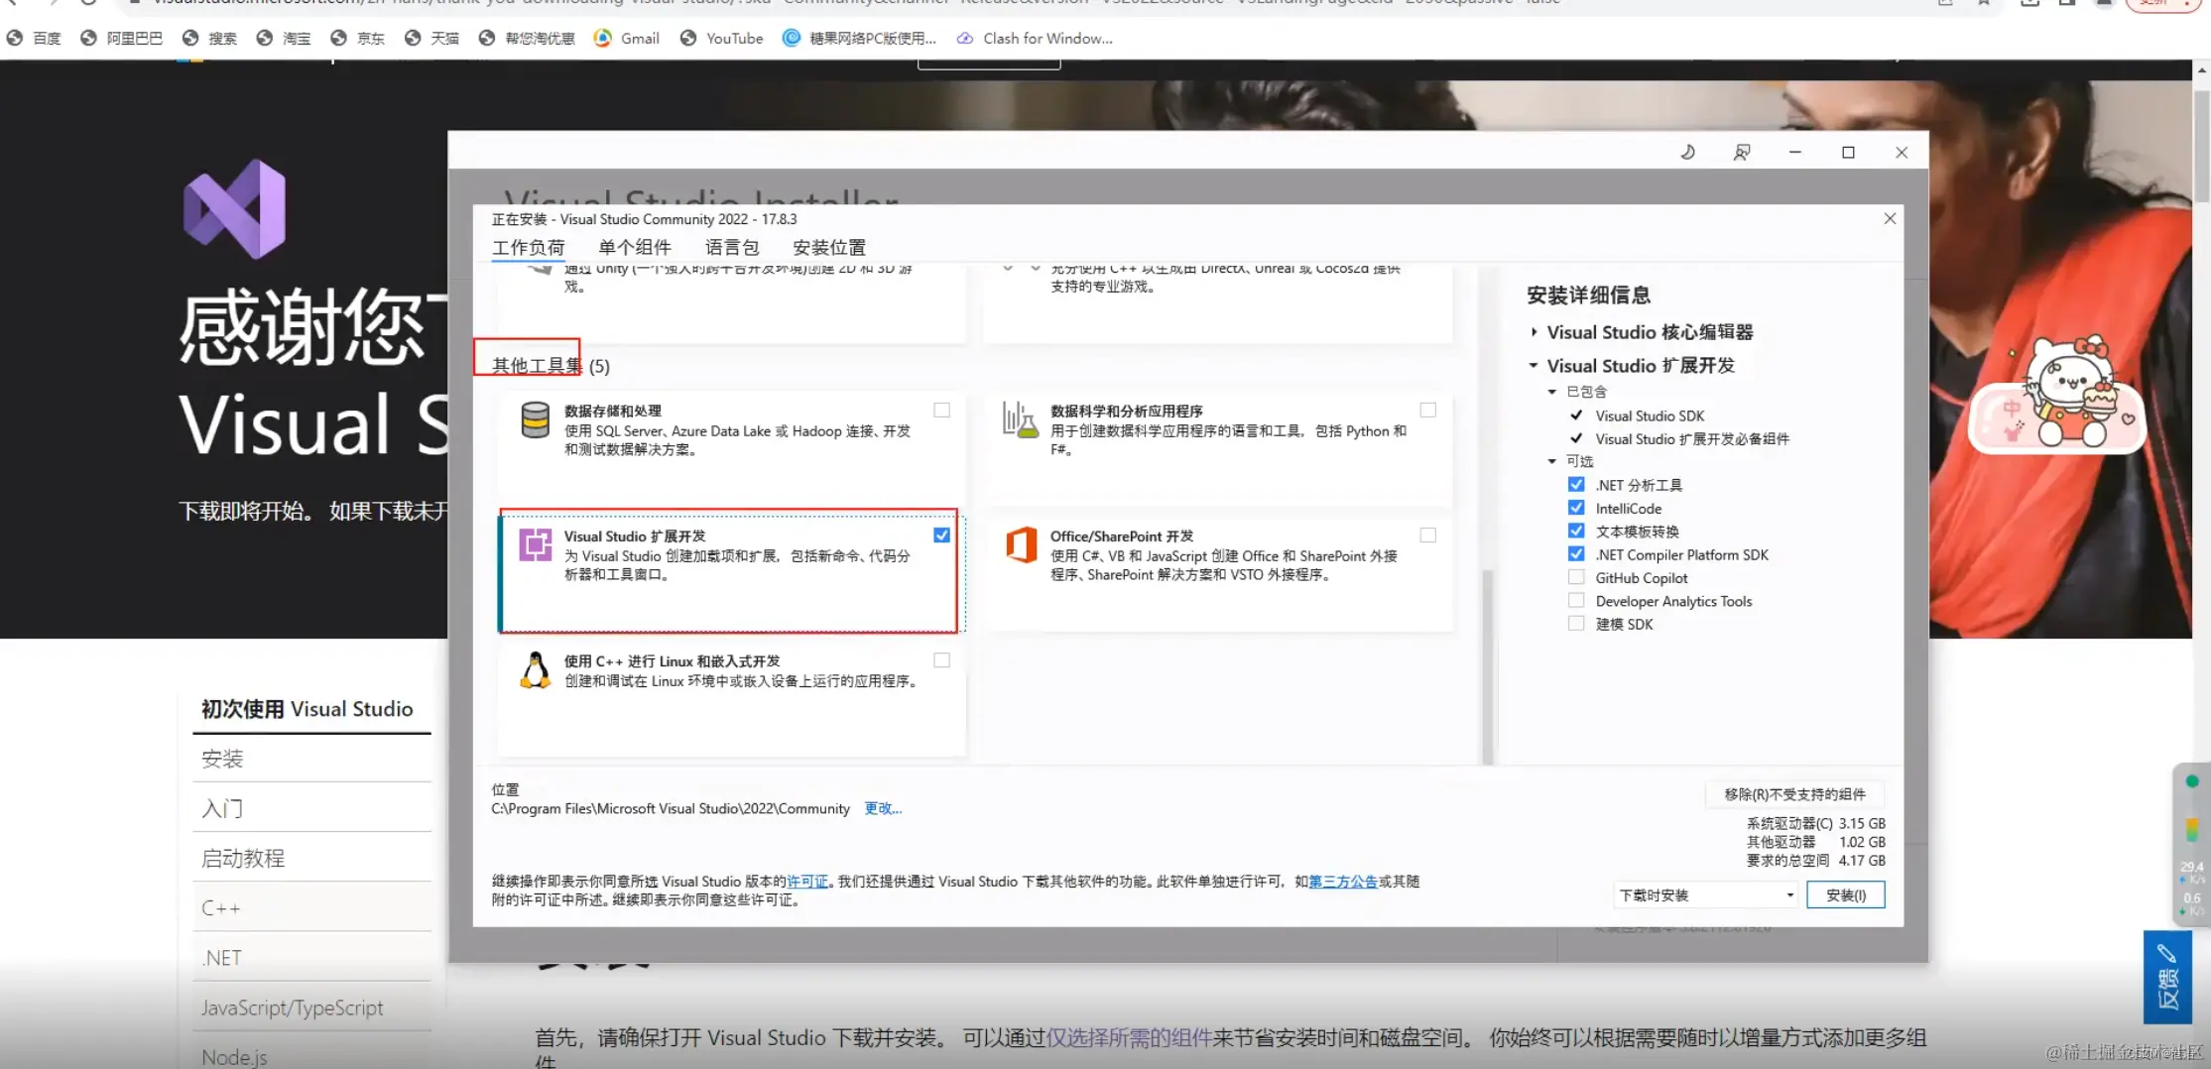The width and height of the screenshot is (2211, 1069).
Task: Collapse the 可选 section
Action: 1552,461
